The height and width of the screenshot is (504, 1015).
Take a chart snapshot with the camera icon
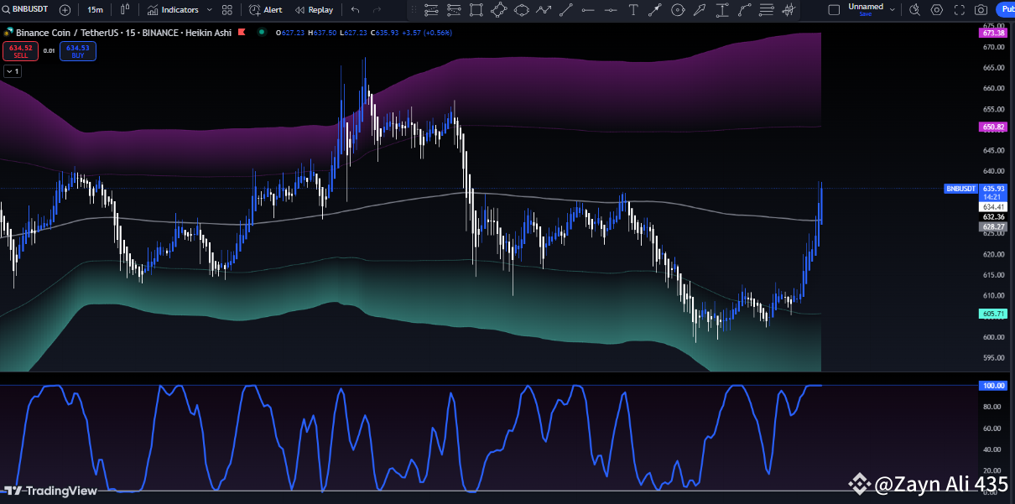pos(981,9)
